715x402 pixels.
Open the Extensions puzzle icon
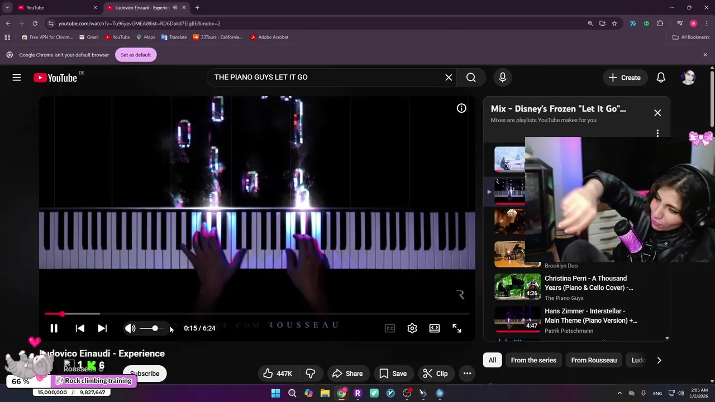pyautogui.click(x=660, y=23)
